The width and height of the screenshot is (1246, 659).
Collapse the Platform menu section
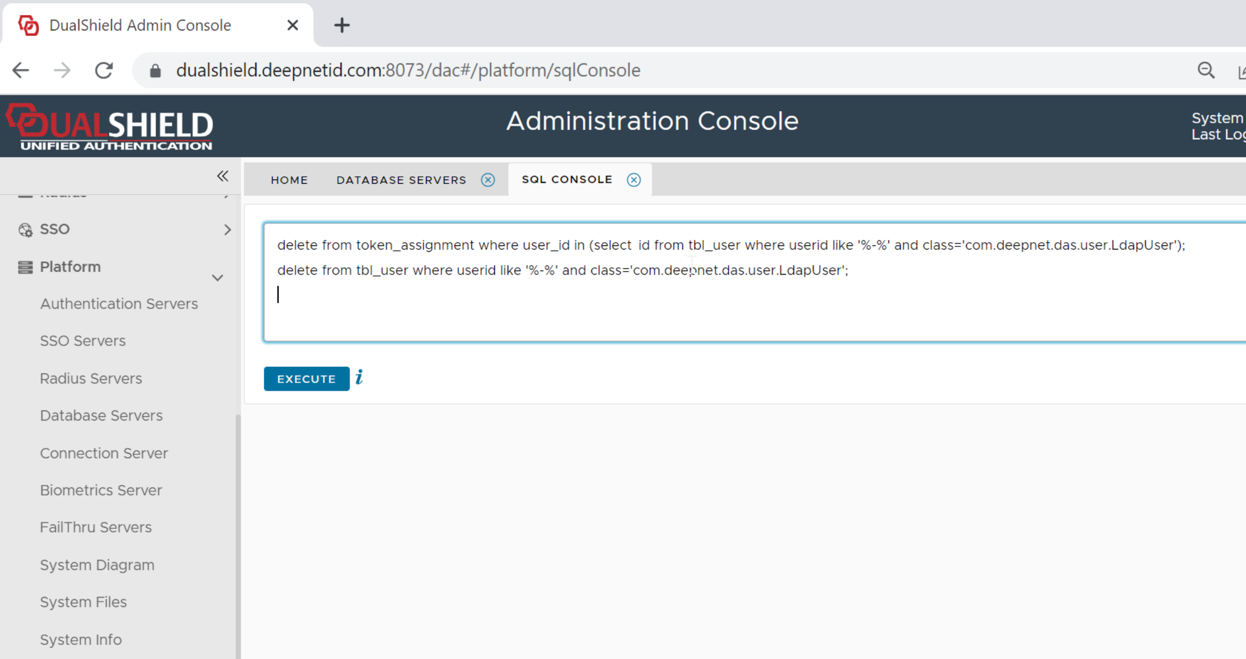click(x=217, y=278)
